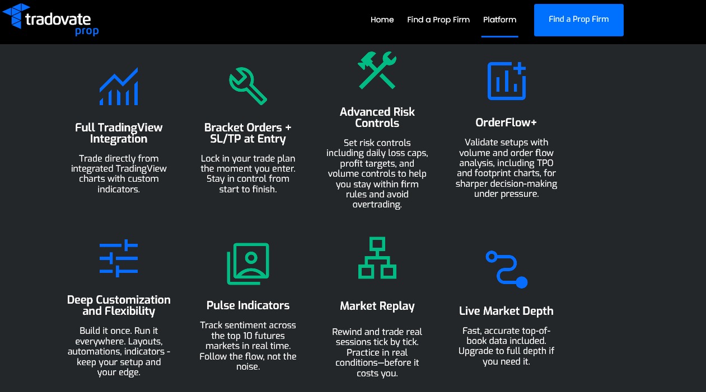Click the Advanced Risk Controls hammer icon
This screenshot has width=706, height=392.
pos(377,70)
